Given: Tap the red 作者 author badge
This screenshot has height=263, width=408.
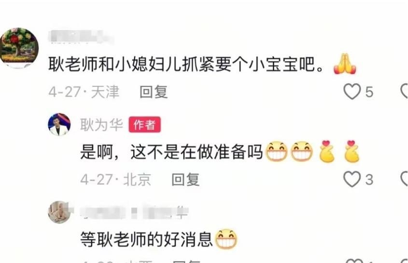Looking at the screenshot, I should [x=145, y=125].
